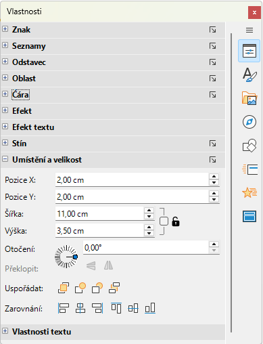Expand the Efekt section
This screenshot has width=263, height=344.
pos(5,110)
